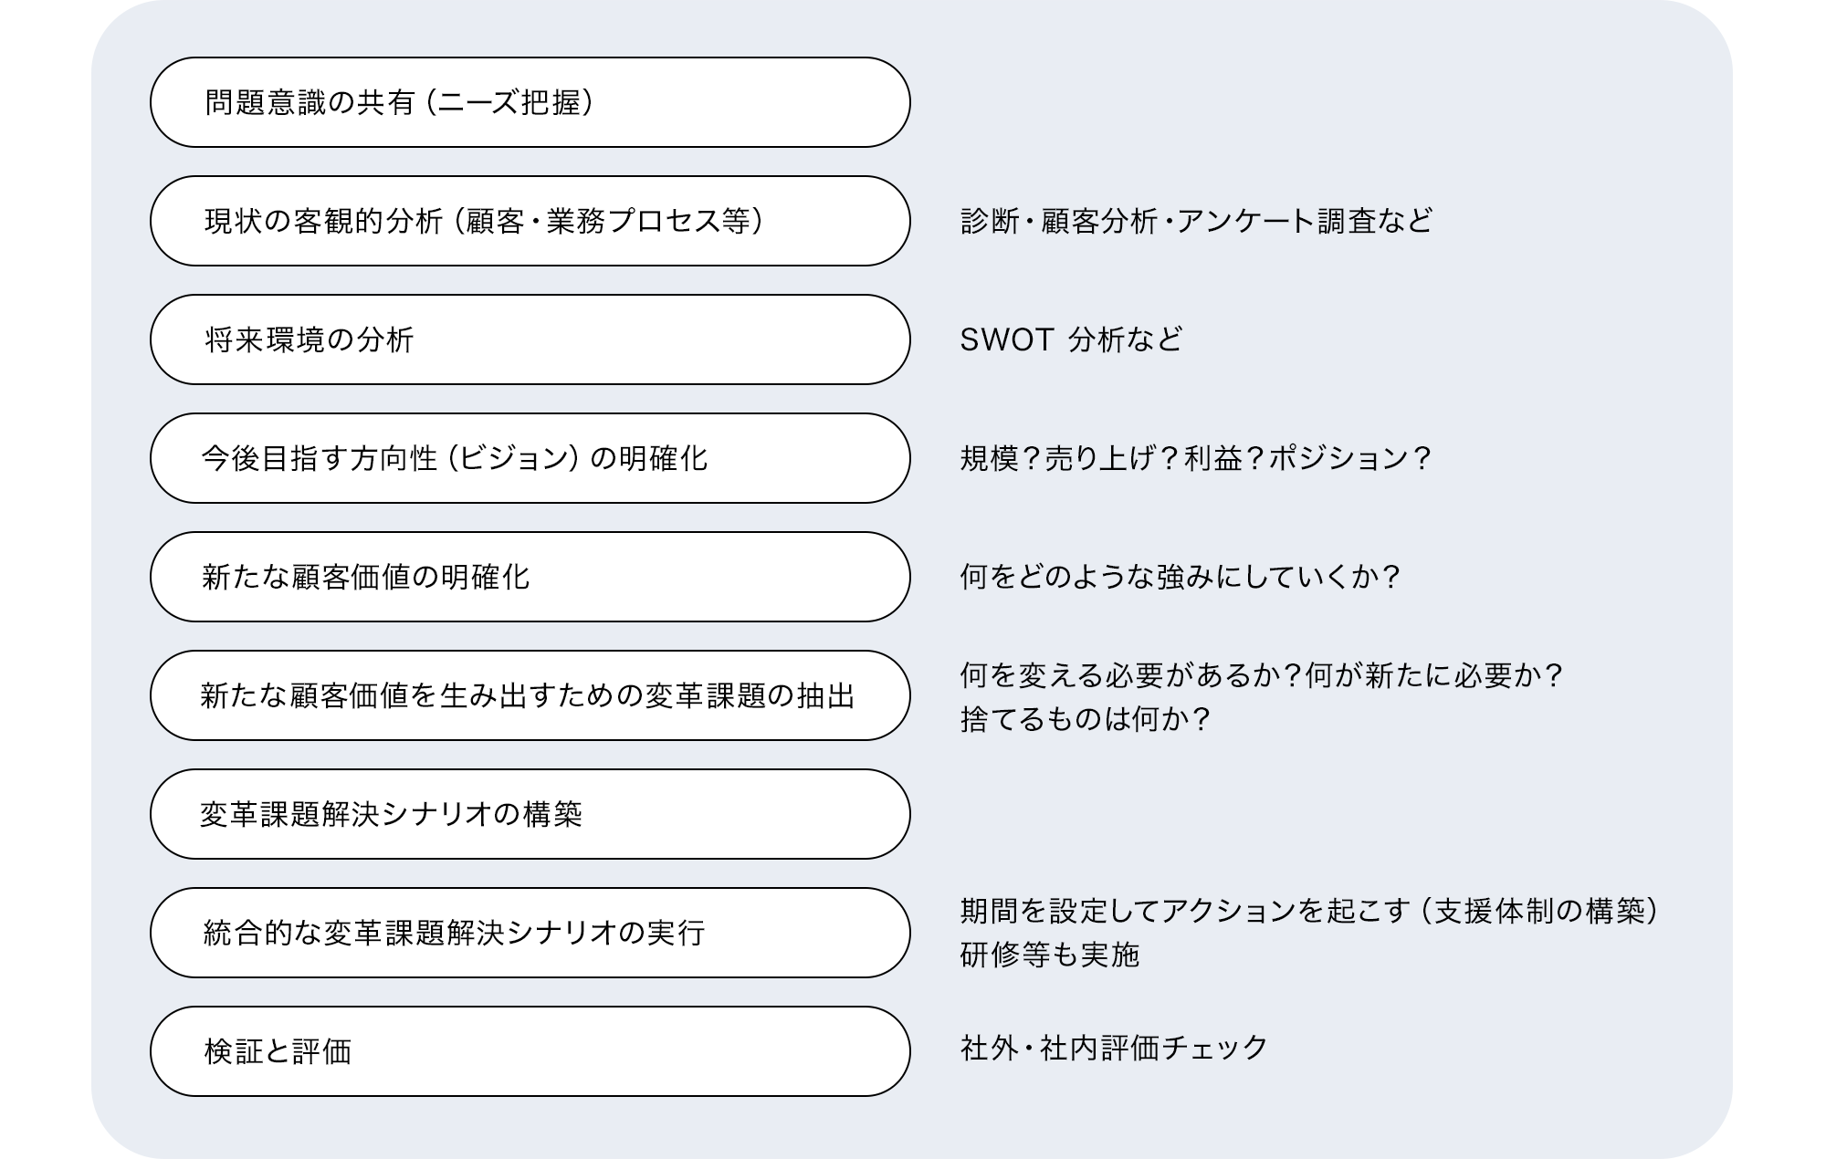1826x1159 pixels.
Task: Select the 社外・社内評価チェック note
Action: [x=1114, y=1048]
